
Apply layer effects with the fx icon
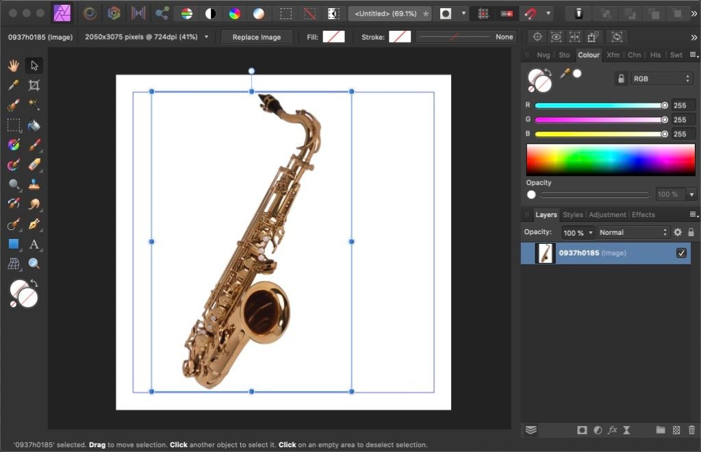613,430
